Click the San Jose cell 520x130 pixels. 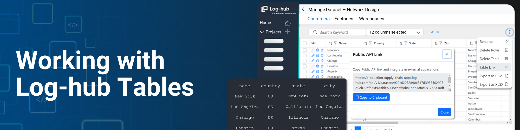(x=473, y=98)
